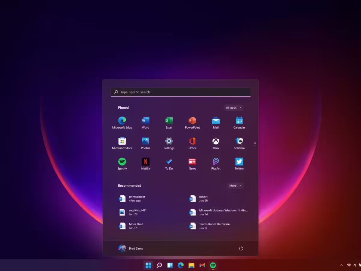Open the Settings gear app

(169, 143)
